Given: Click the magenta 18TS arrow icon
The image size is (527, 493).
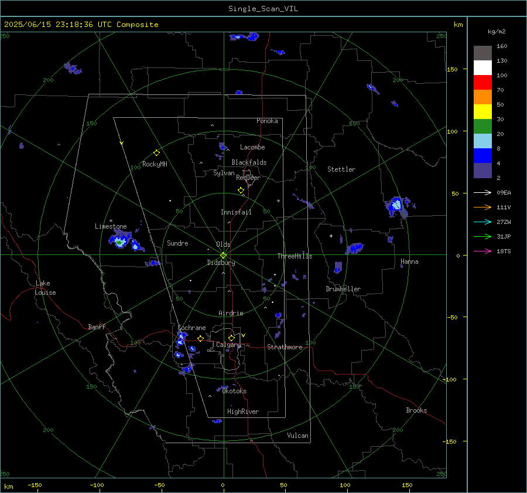Looking at the screenshot, I should (482, 251).
